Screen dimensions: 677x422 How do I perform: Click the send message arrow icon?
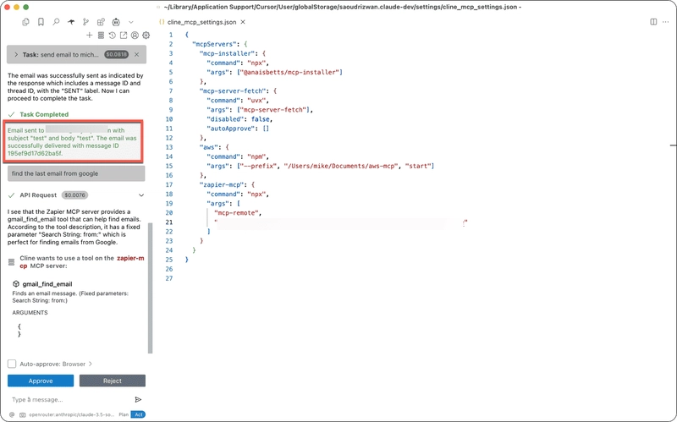[138, 399]
